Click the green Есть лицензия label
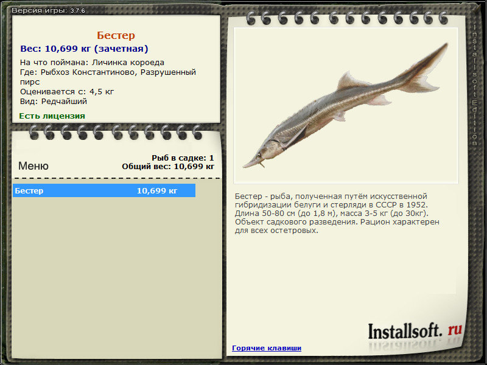The image size is (487, 365). (52, 116)
